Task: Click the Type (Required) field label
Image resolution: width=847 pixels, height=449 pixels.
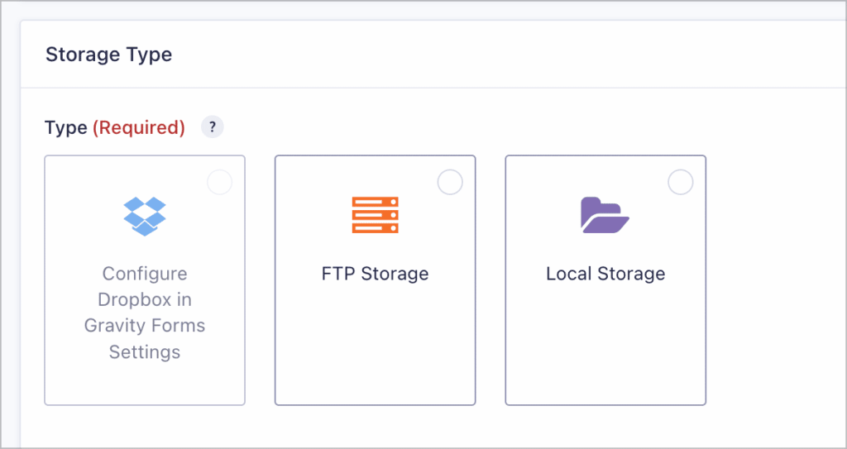Action: pos(114,127)
